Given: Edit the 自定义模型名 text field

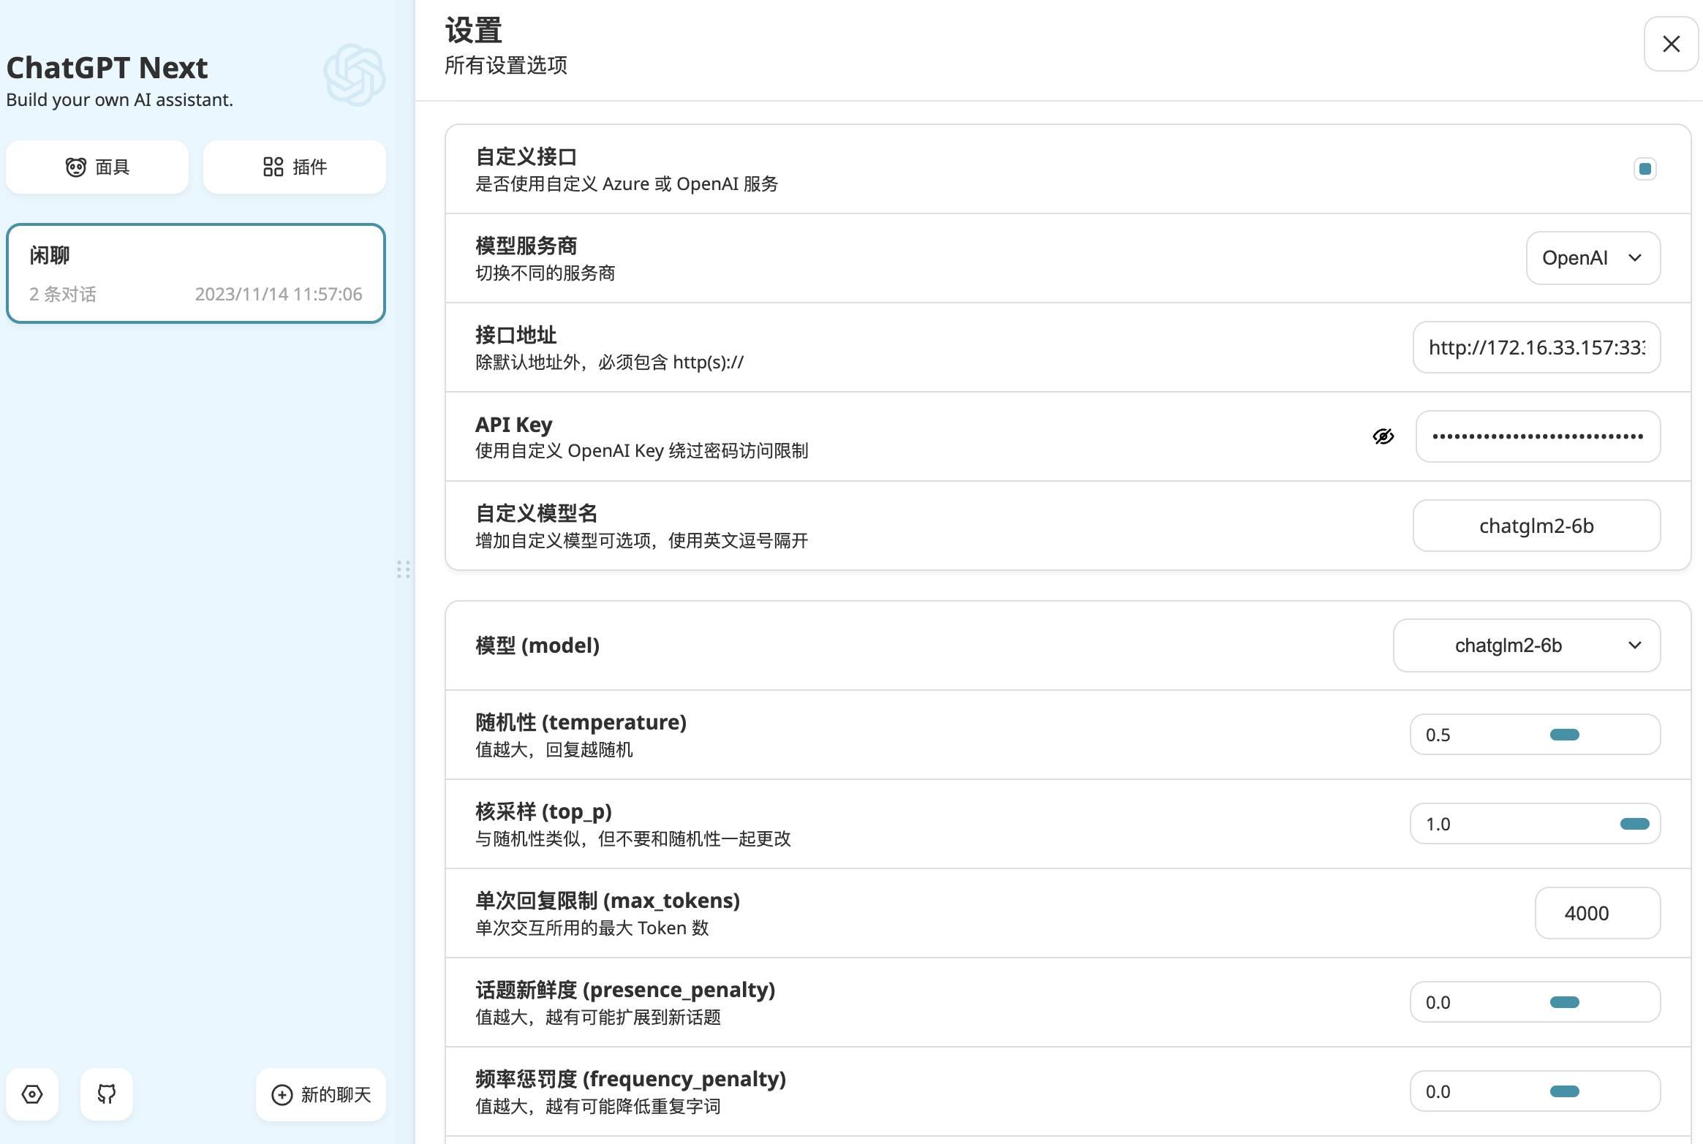Looking at the screenshot, I should click(1536, 526).
